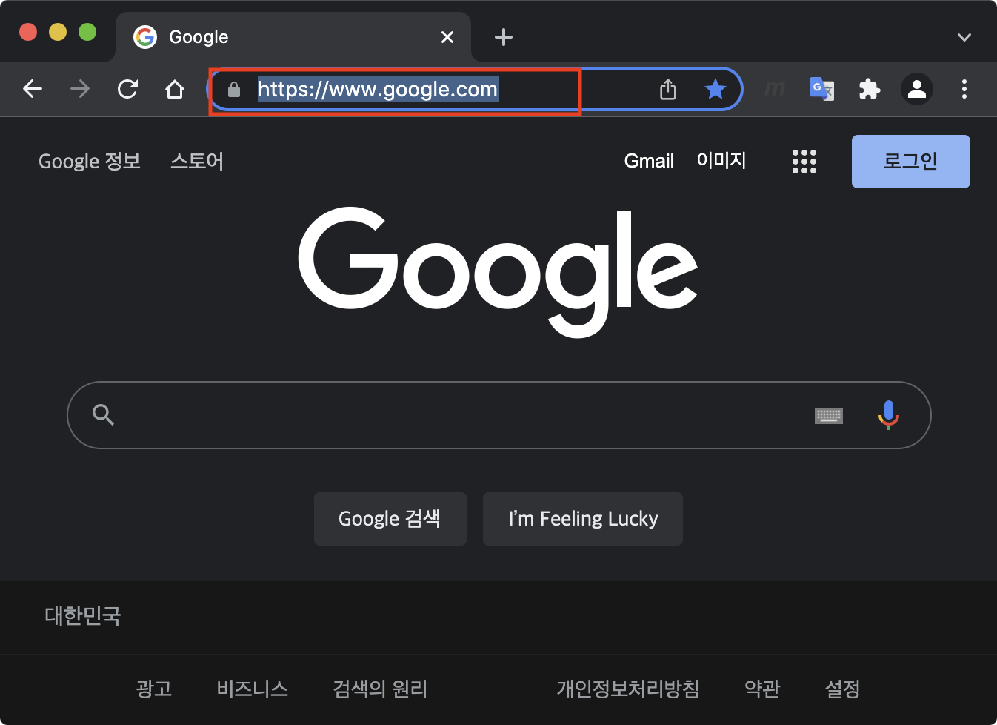Close the Google tab
997x725 pixels.
[x=447, y=37]
